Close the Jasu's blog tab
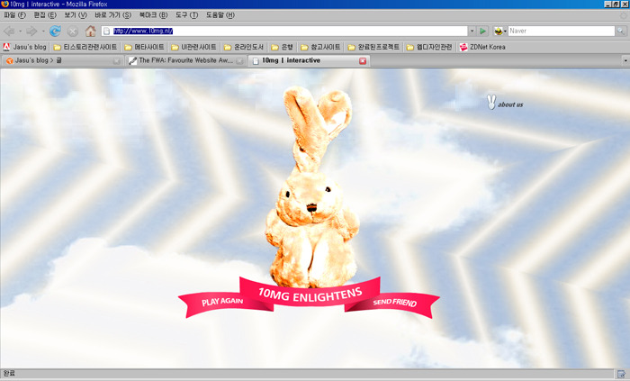Viewport: 630px width, 381px height. pyautogui.click(x=116, y=61)
